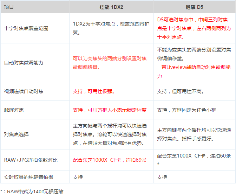Image resolution: width=236 pixels, height=195 pixels.
Task: Select the 自动对焦微调能力 row label
Action: pos(24,63)
